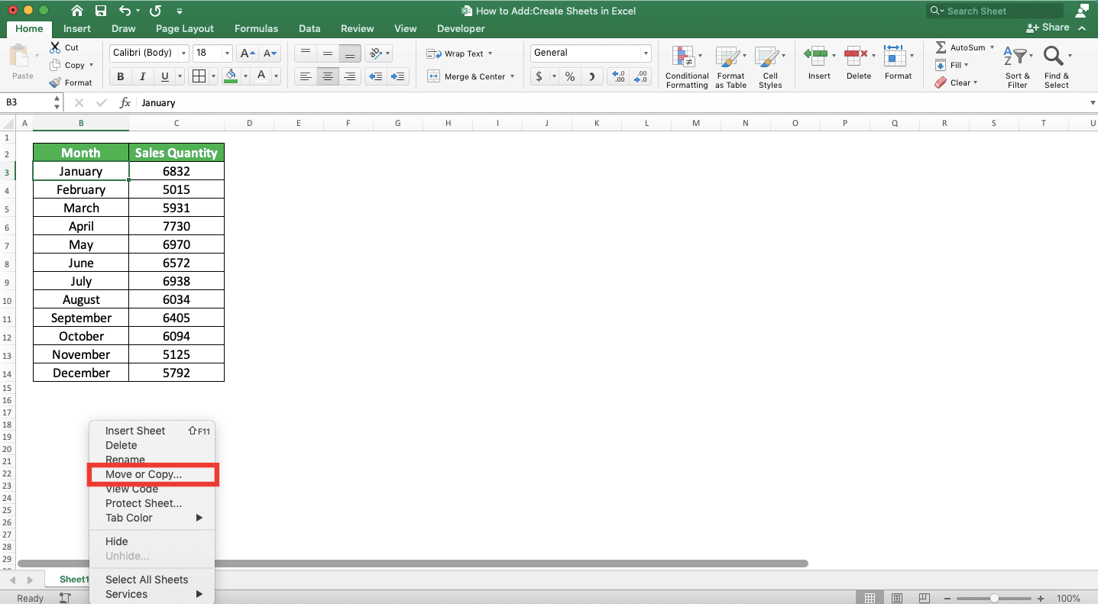The width and height of the screenshot is (1098, 604).
Task: Select Insert Sheet from the context menu
Action: pos(135,431)
